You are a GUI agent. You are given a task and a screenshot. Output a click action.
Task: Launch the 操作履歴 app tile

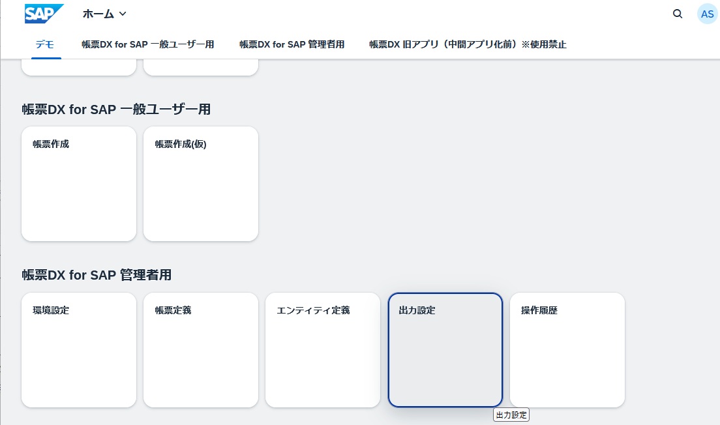coord(567,349)
